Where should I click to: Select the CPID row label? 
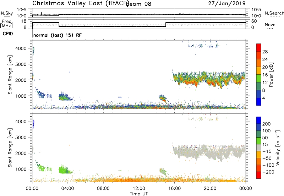(8, 34)
